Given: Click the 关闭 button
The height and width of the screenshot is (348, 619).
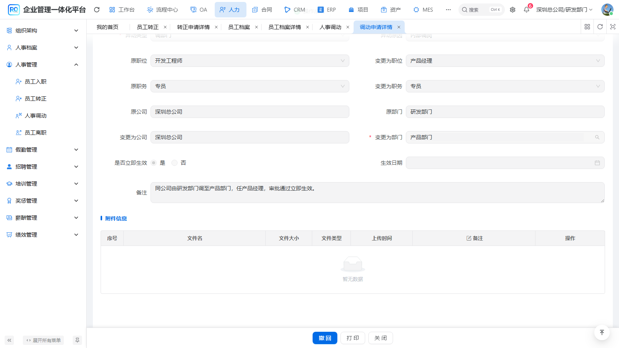Looking at the screenshot, I should click(381, 338).
